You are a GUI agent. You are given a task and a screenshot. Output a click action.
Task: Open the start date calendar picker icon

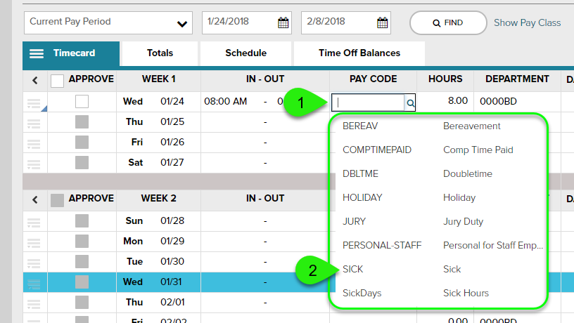coord(283,22)
